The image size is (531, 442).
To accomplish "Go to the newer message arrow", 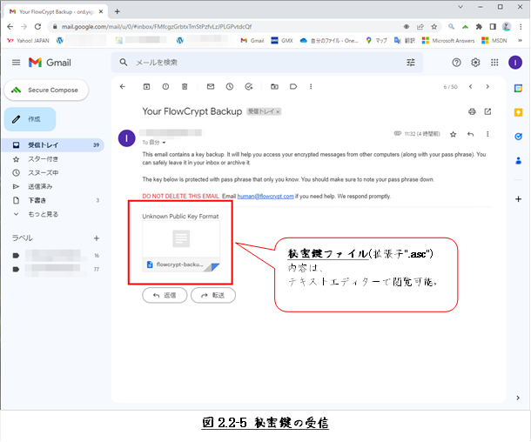I will [x=470, y=87].
